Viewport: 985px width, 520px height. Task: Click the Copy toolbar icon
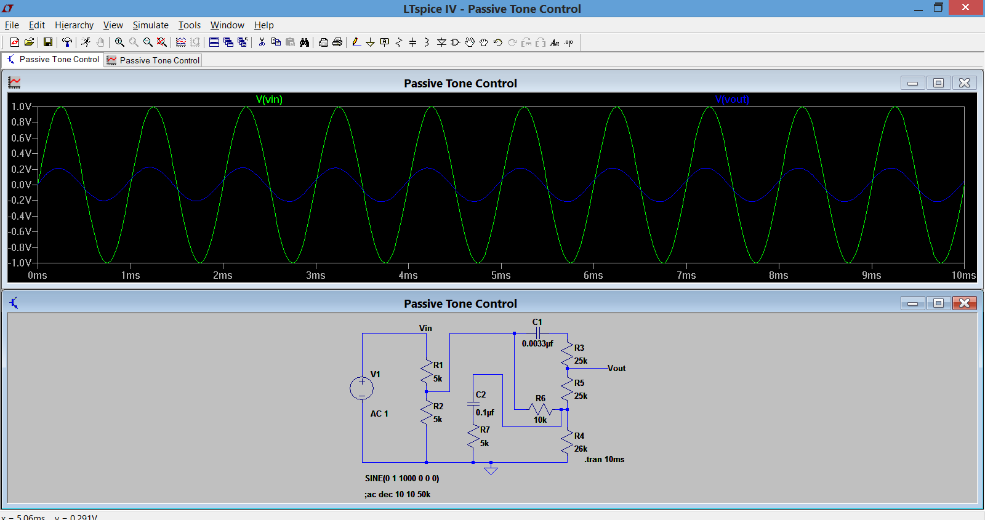(x=276, y=42)
